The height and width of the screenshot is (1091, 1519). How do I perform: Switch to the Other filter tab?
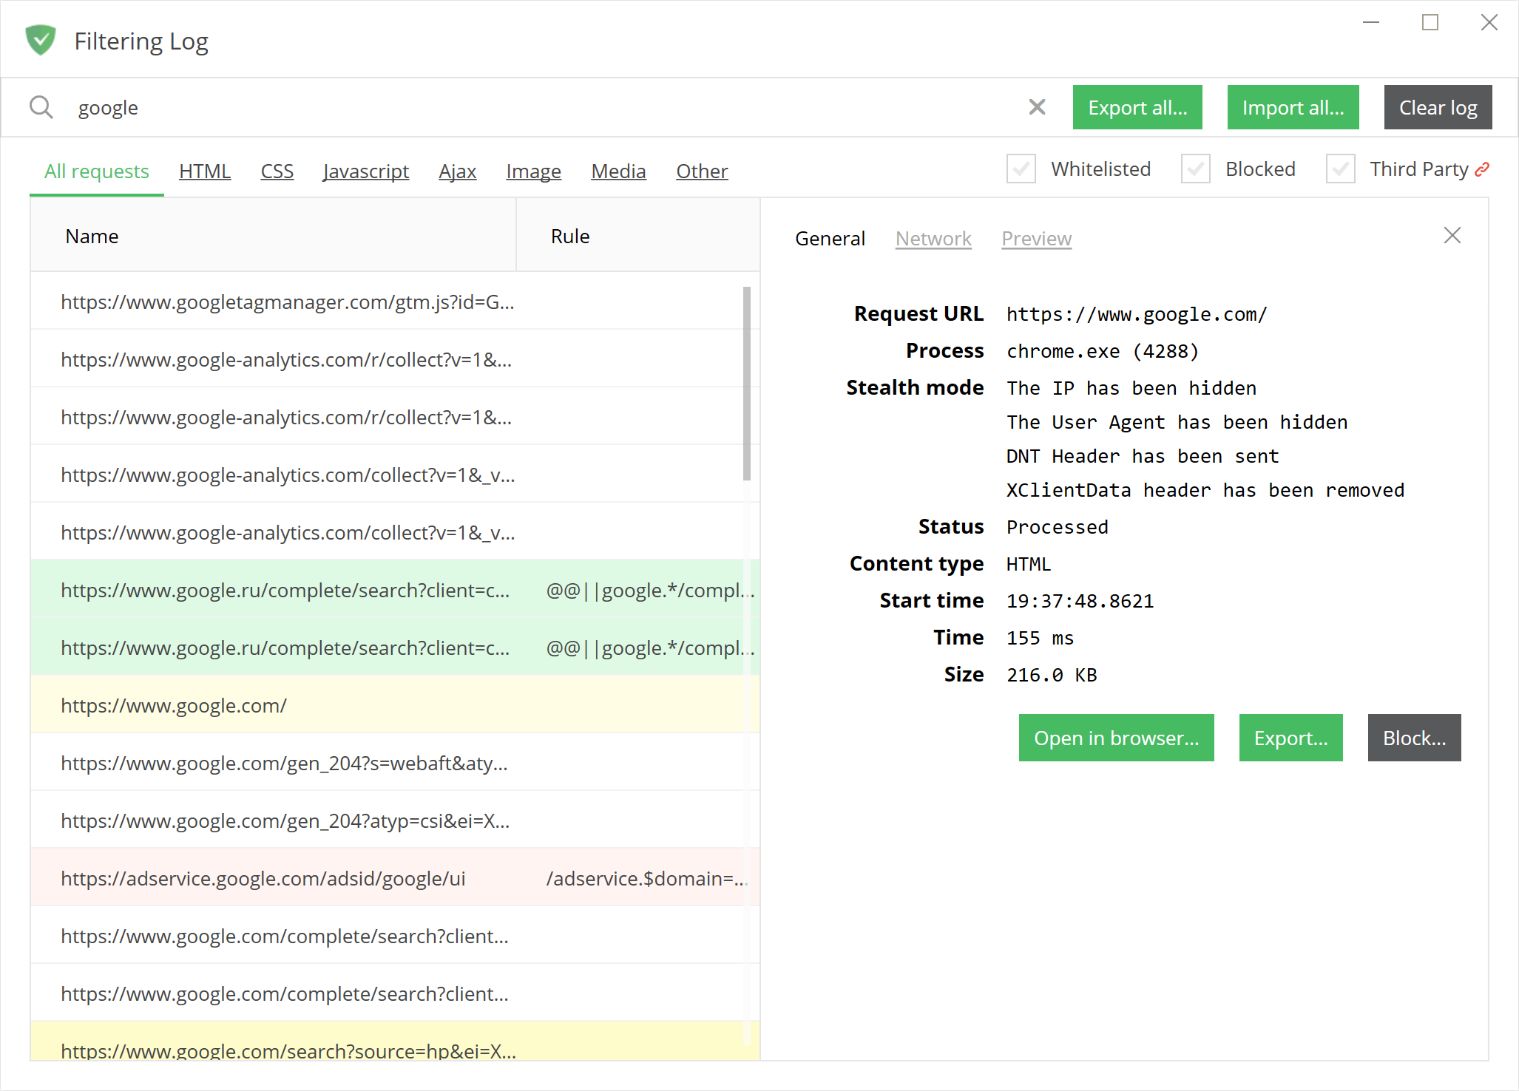[702, 171]
